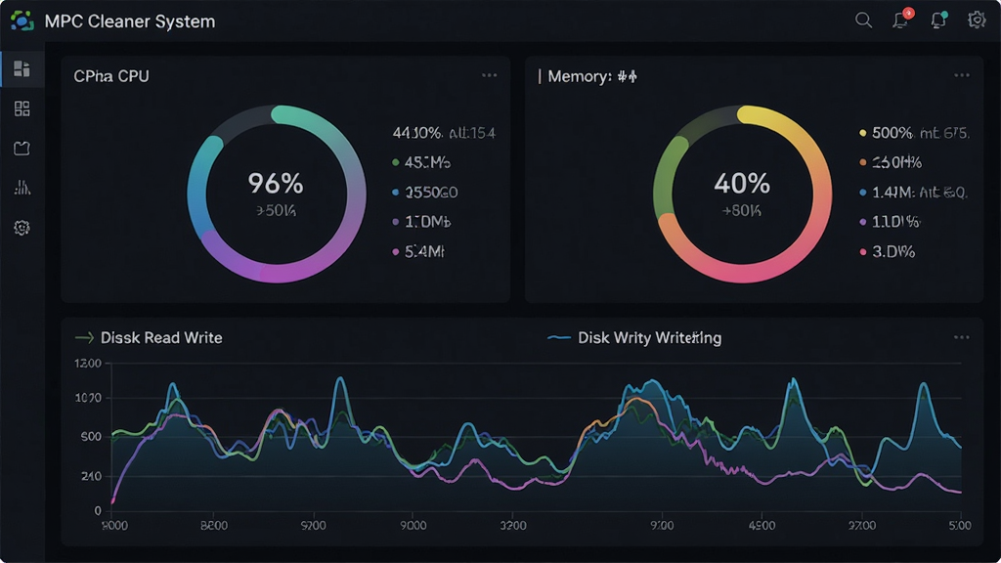The image size is (1001, 563).
Task: Click the "5.4MI" pink legend value in CPU card
Action: pos(424,251)
